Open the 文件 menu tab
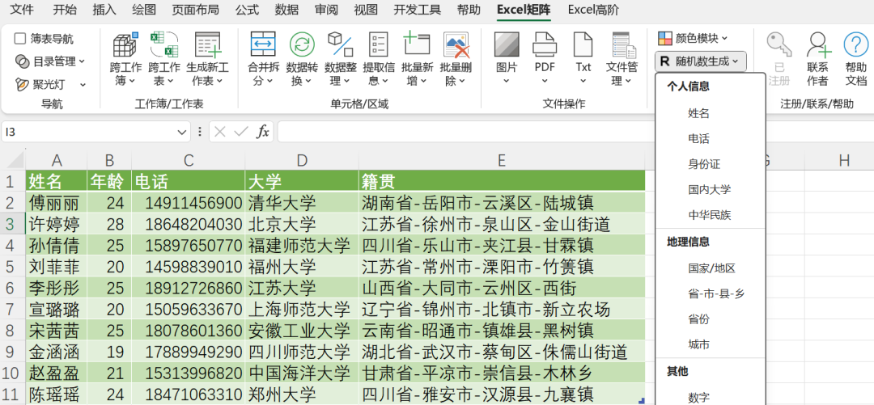This screenshot has width=874, height=405. [x=23, y=10]
